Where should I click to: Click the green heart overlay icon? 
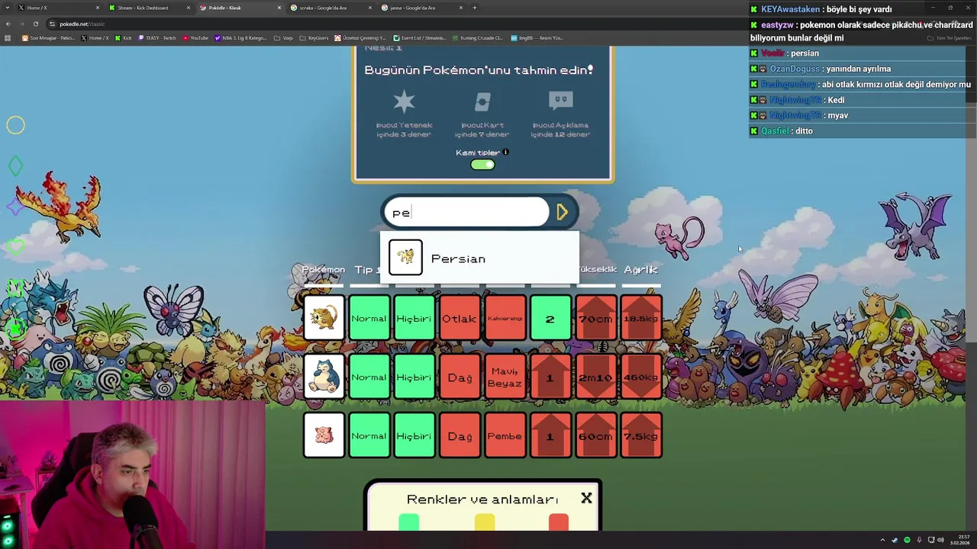[15, 246]
